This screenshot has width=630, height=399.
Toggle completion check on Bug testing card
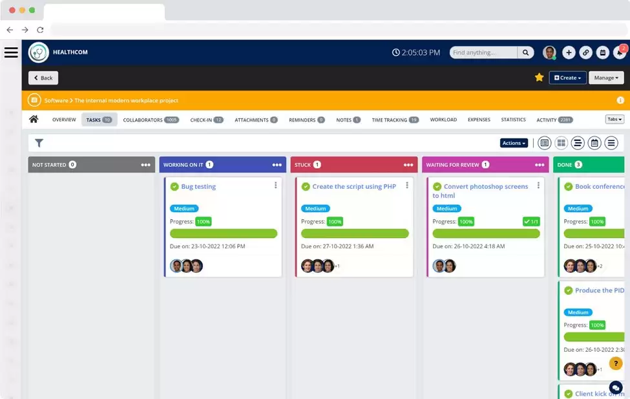click(174, 186)
